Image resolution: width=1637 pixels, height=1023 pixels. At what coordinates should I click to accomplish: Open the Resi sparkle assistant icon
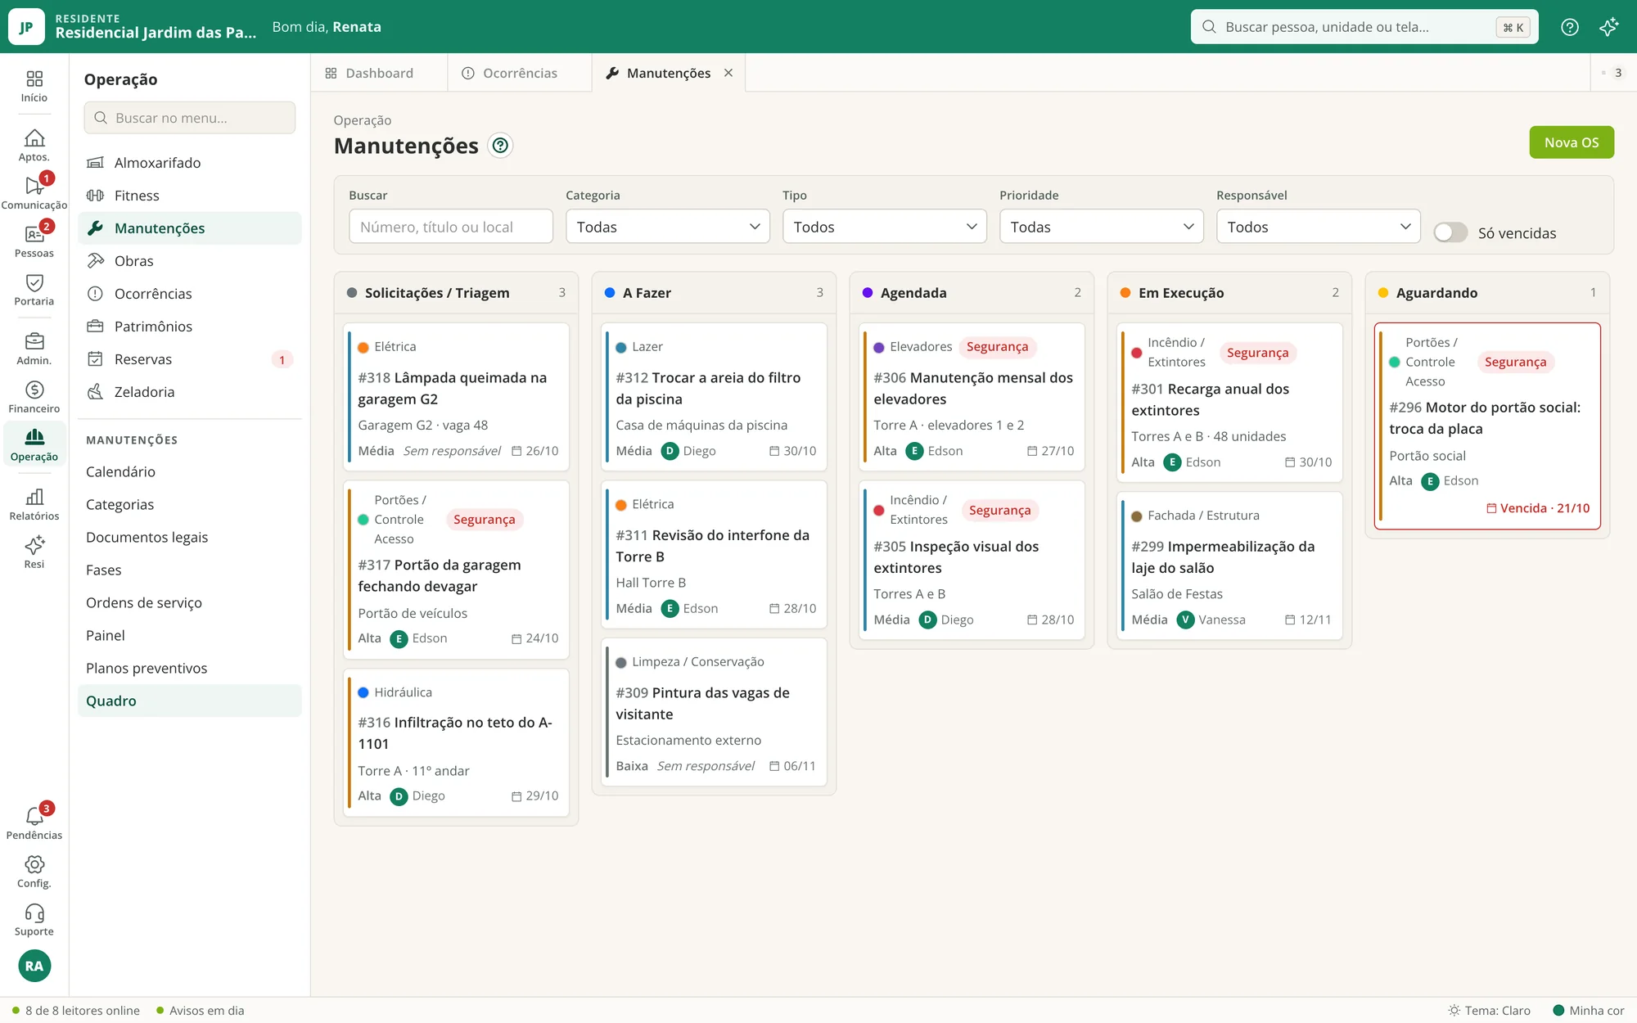[x=34, y=552]
